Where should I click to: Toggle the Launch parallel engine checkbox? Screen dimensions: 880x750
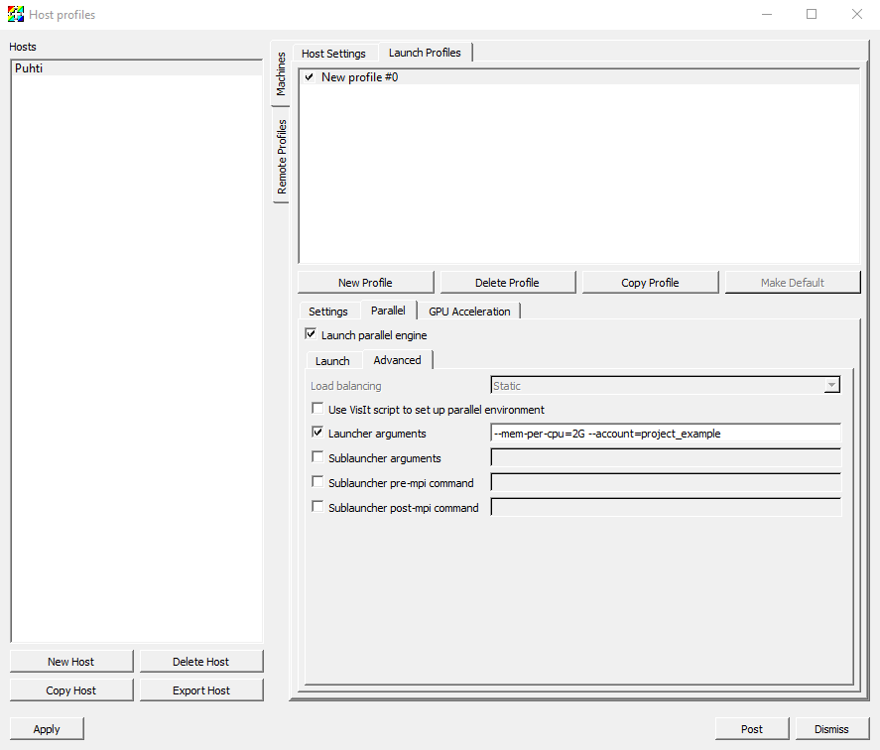pos(311,335)
